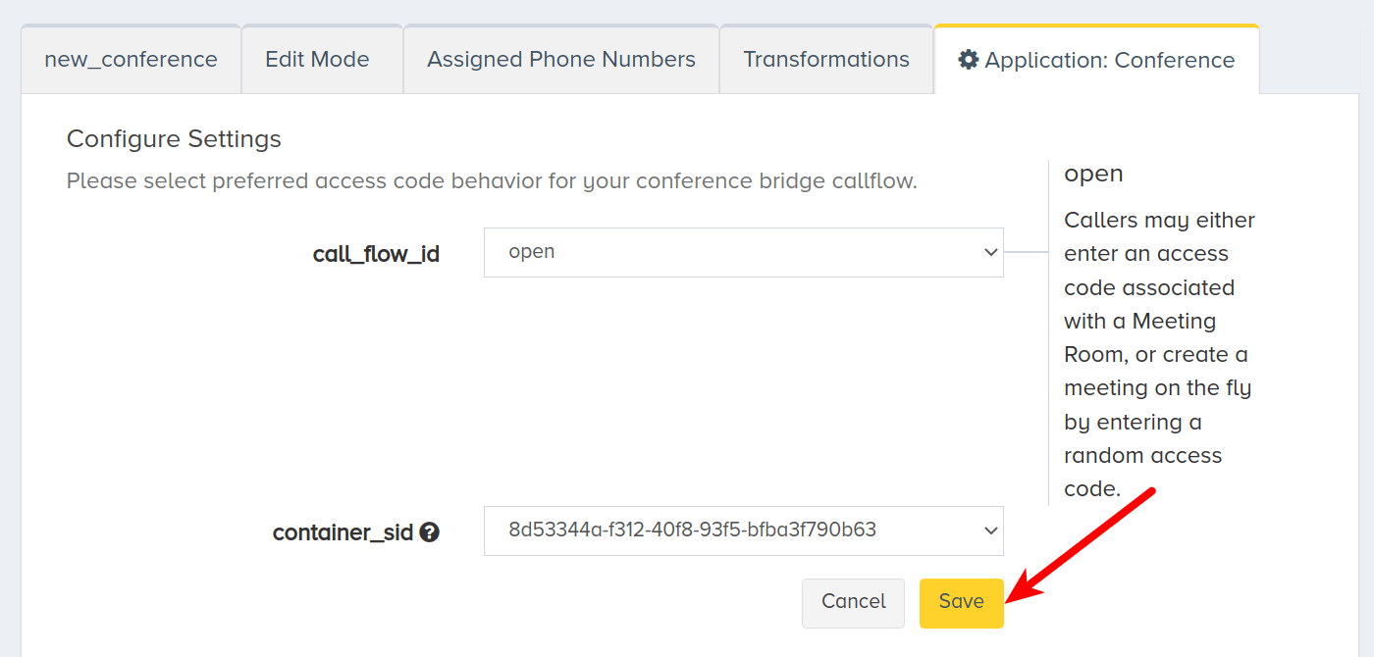The height and width of the screenshot is (657, 1374).
Task: Click the 'open' help panel heading
Action: (x=1093, y=174)
